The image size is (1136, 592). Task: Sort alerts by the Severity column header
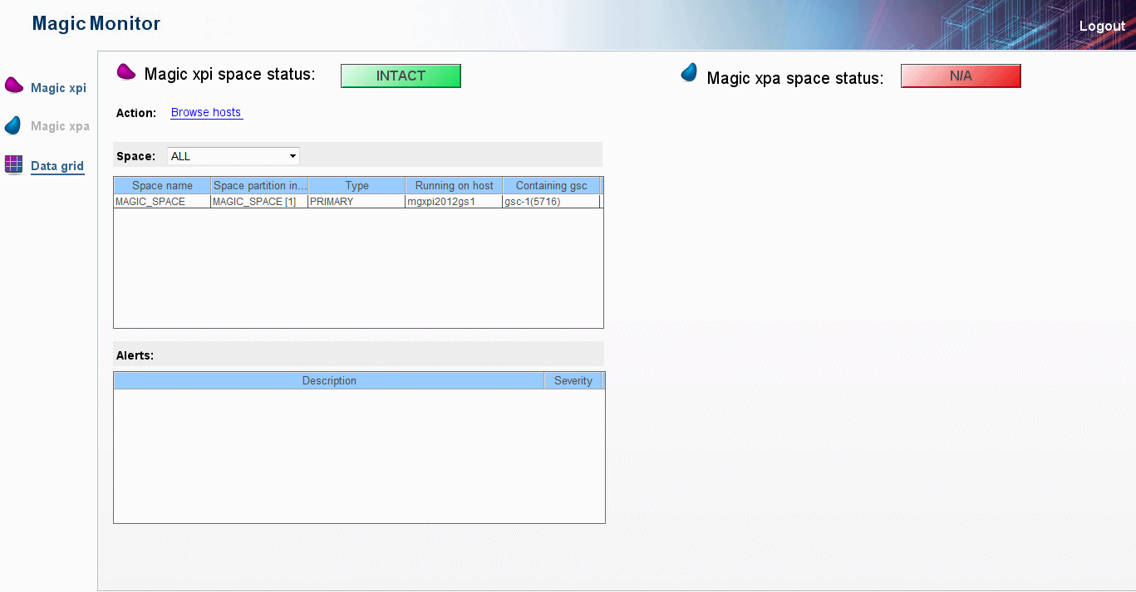tap(573, 380)
